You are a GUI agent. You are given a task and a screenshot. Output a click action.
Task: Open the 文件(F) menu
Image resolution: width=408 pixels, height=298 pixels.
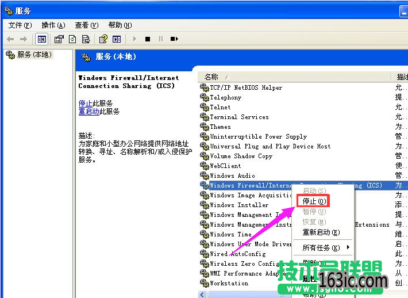pos(20,25)
